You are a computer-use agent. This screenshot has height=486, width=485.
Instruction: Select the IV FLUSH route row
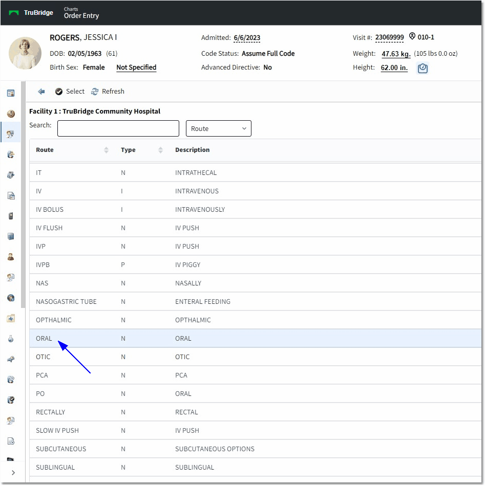pos(256,228)
